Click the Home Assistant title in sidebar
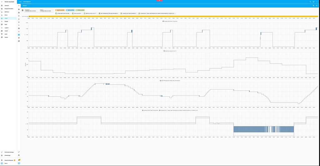Image resolution: width=320 pixels, height=166 pixels. (9, 2)
